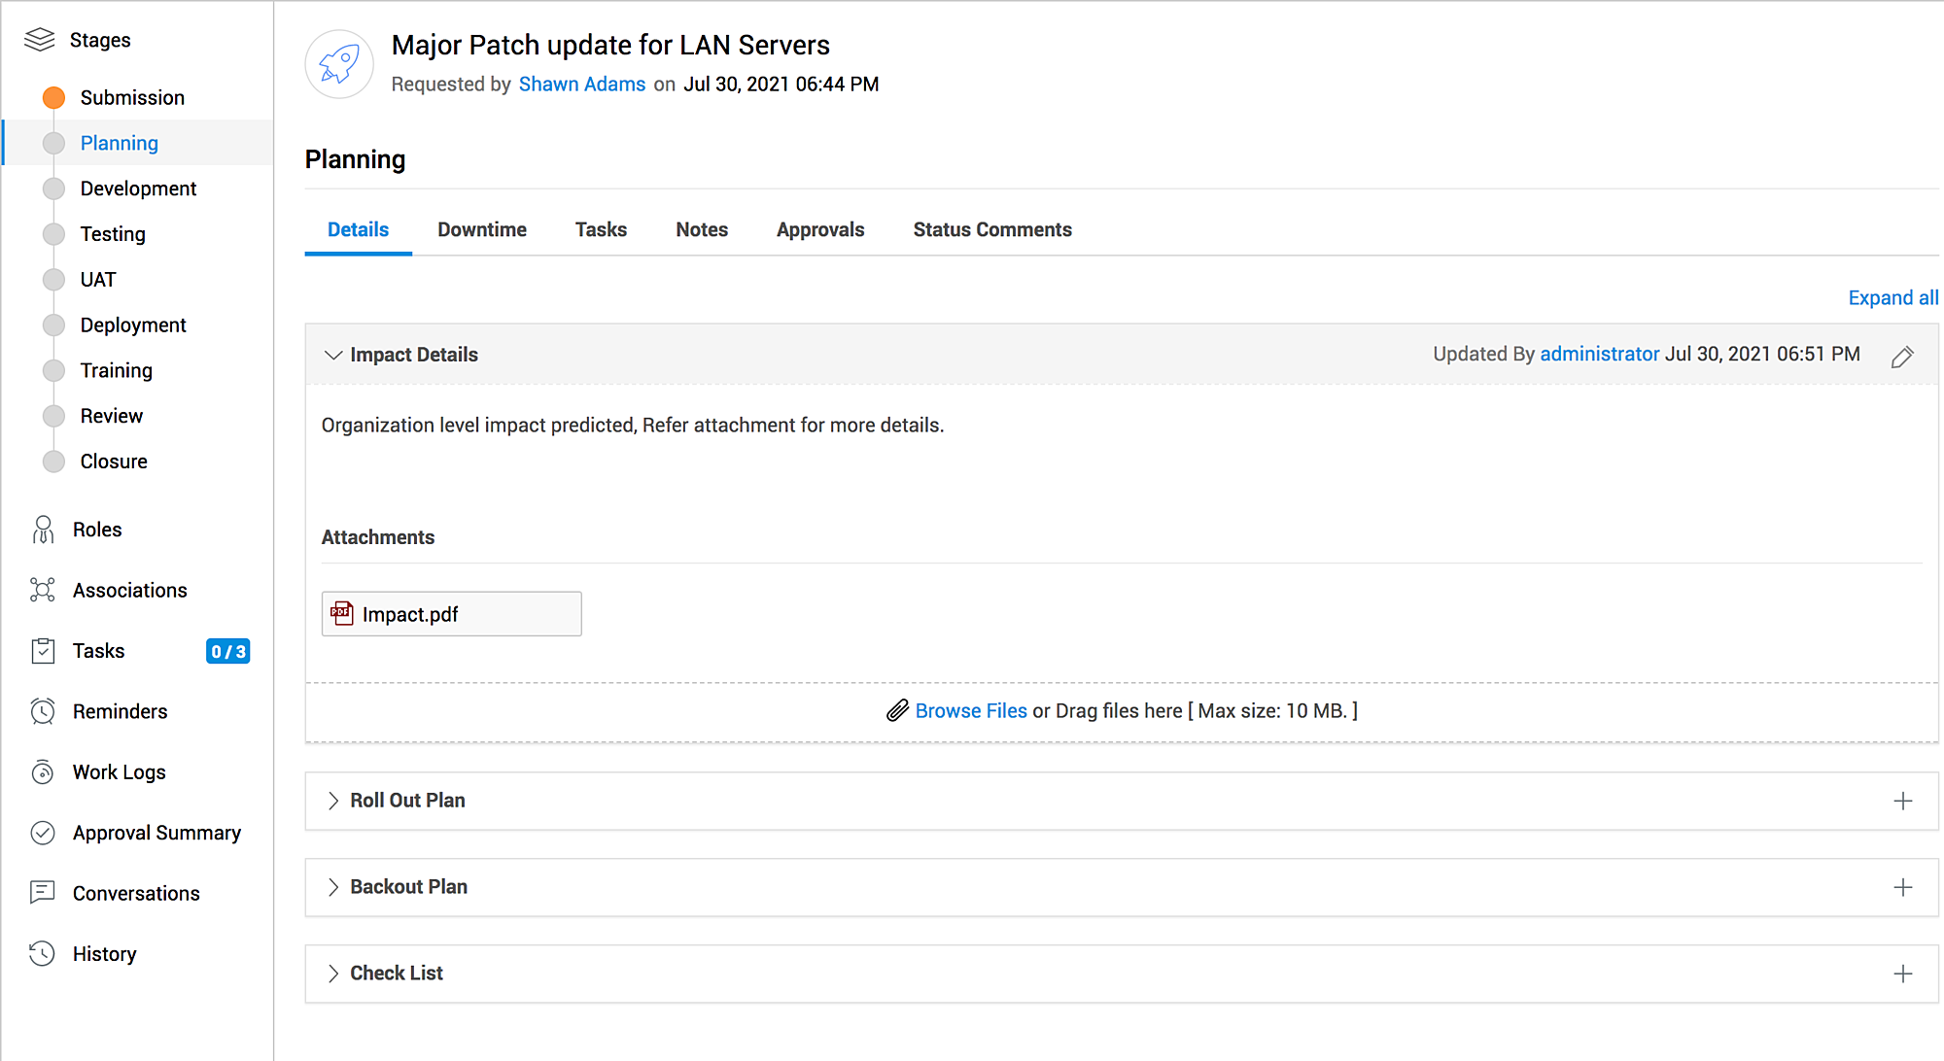Go to the Deployment stage

pos(133,325)
